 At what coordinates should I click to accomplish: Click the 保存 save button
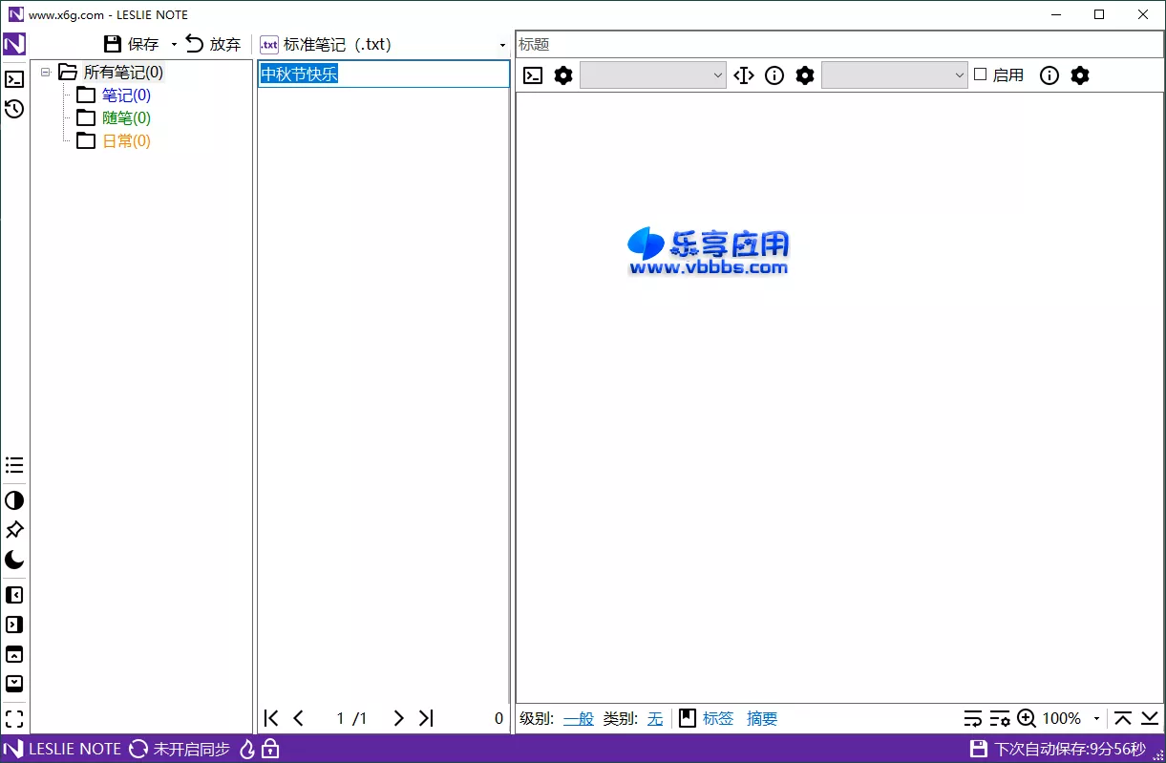click(x=134, y=43)
